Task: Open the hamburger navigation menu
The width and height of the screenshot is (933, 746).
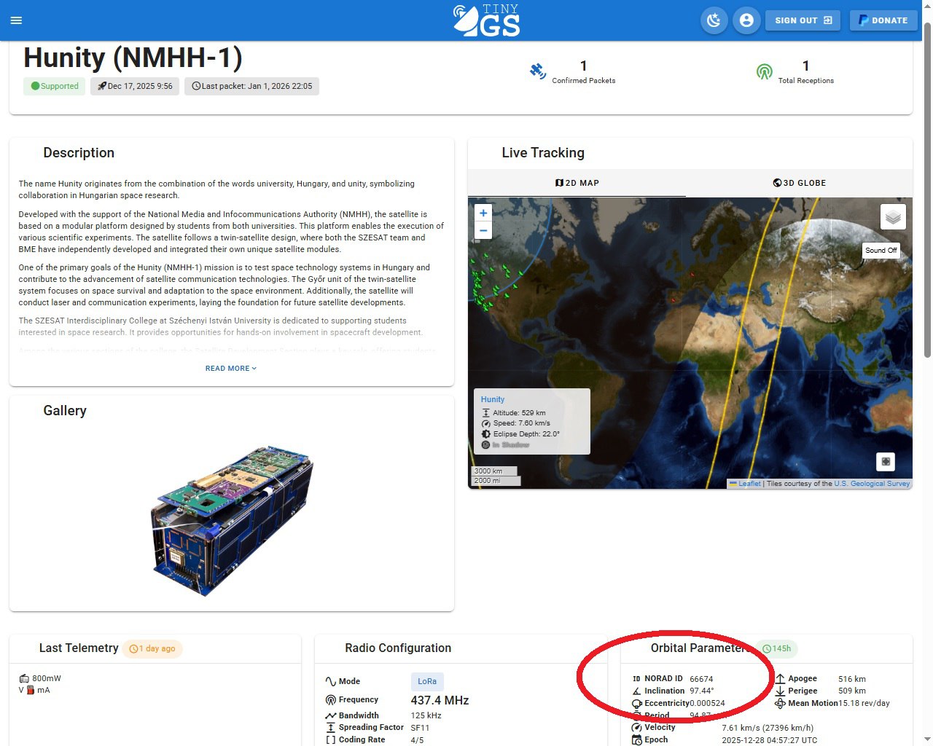Action: tap(16, 20)
